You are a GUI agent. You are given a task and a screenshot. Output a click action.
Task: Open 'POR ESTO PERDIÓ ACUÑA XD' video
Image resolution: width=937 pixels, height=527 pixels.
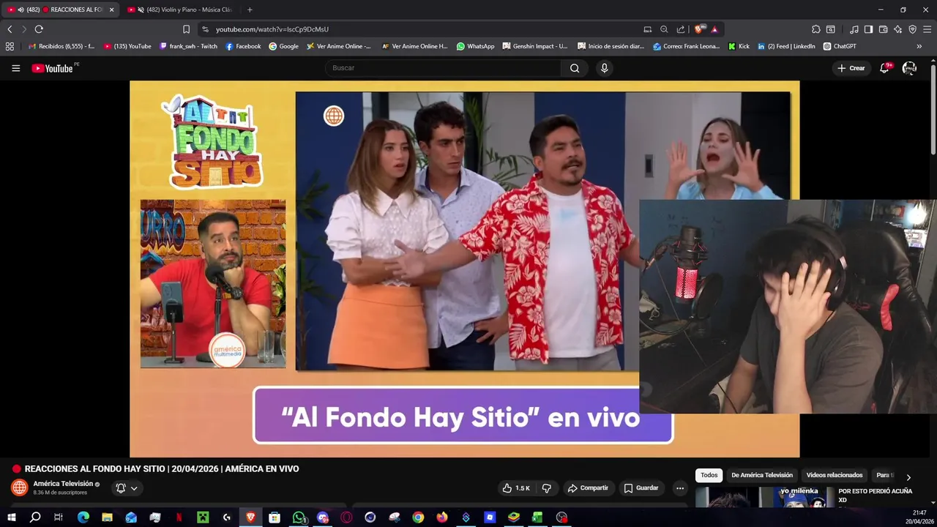(875, 496)
